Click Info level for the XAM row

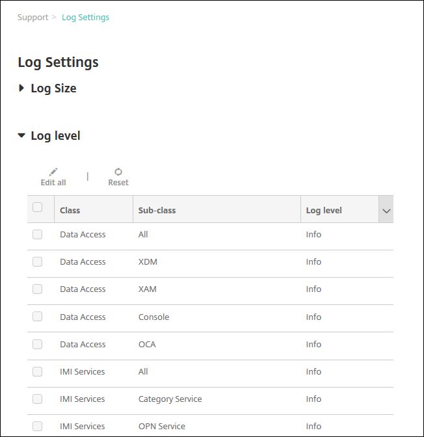point(313,289)
